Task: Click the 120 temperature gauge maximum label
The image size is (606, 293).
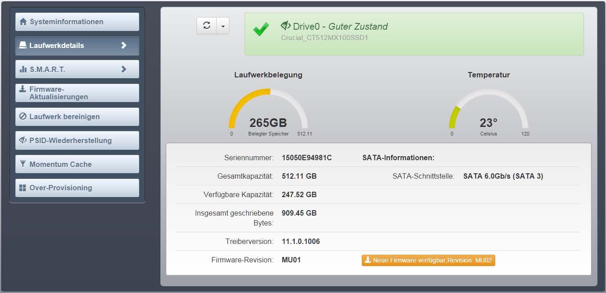Action: click(x=525, y=134)
